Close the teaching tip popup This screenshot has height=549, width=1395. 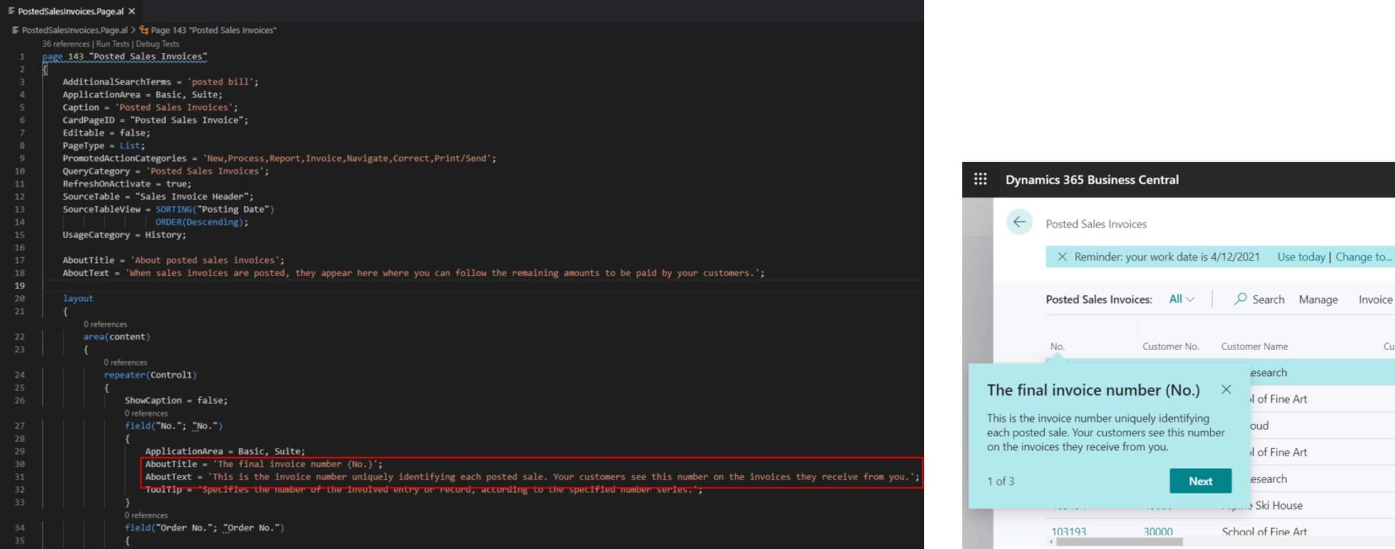coord(1226,389)
